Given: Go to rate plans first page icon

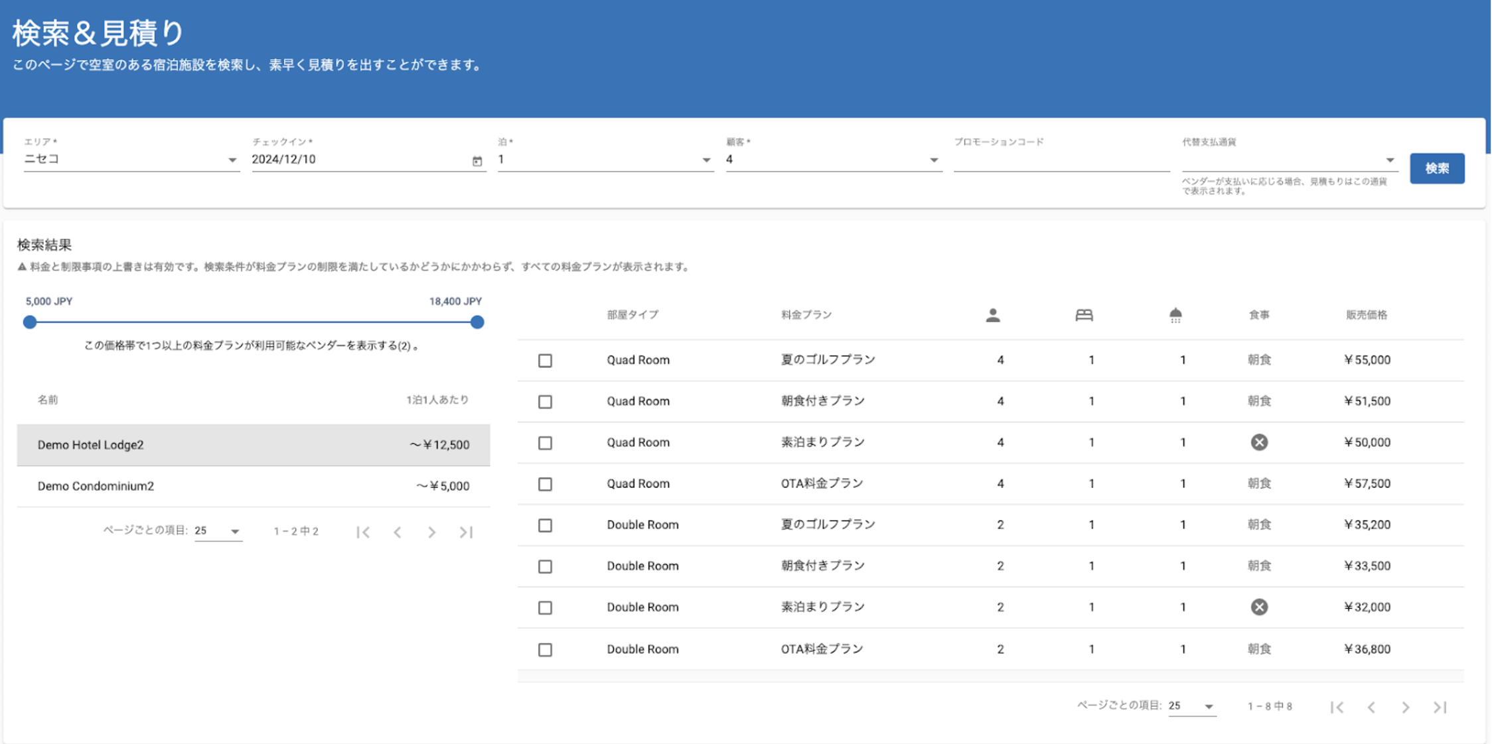Looking at the screenshot, I should pos(1337,707).
